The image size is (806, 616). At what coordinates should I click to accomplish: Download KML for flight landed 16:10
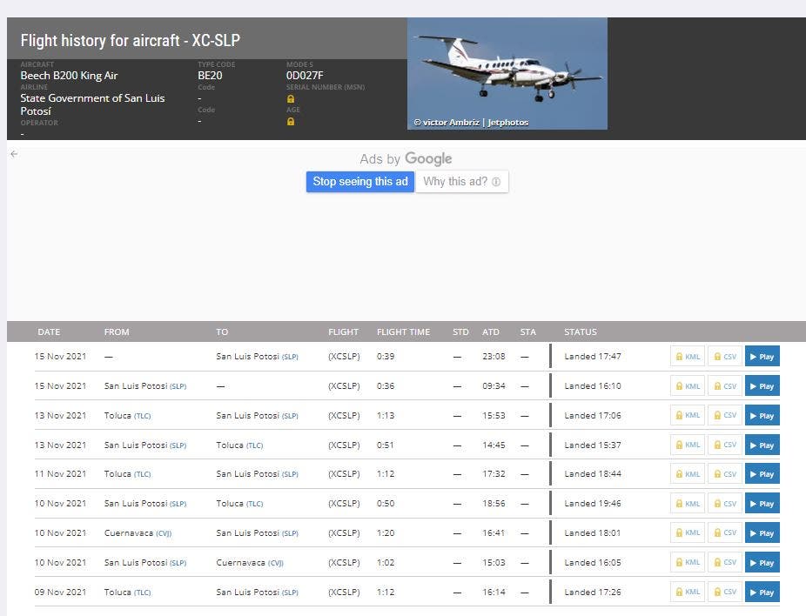click(x=687, y=386)
